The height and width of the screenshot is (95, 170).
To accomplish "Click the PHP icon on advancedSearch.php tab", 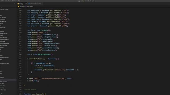I will (29, 4).
